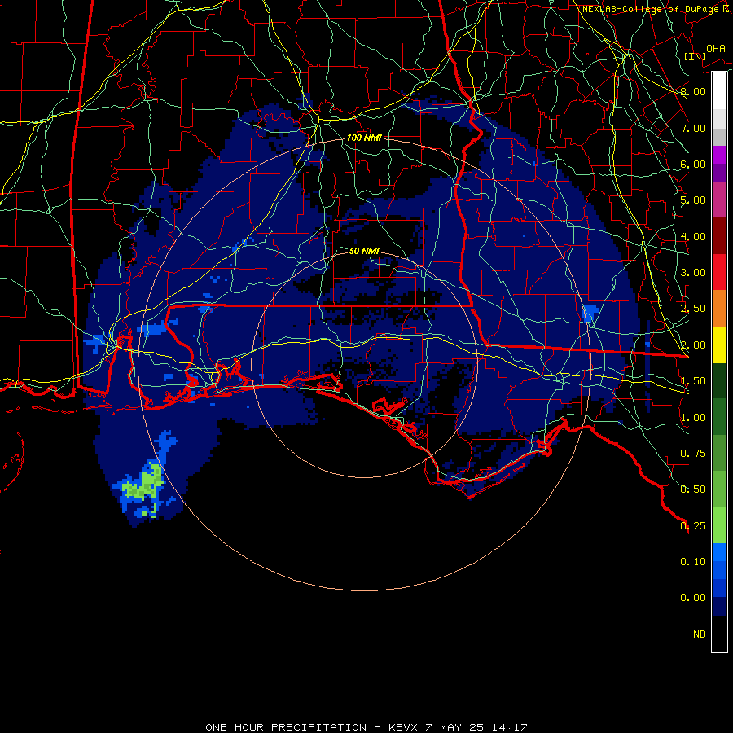Pick the yellow swatch beside 2.00
Viewport: 733px width, 733px height.
719,345
